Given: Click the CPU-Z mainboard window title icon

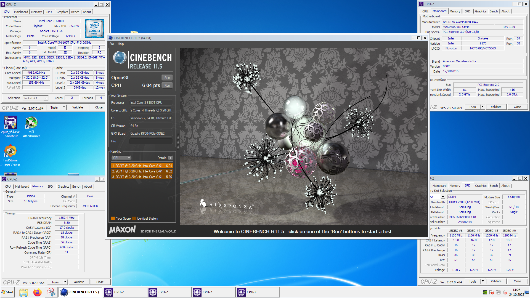Looking at the screenshot, I should pyautogui.click(x=421, y=4).
